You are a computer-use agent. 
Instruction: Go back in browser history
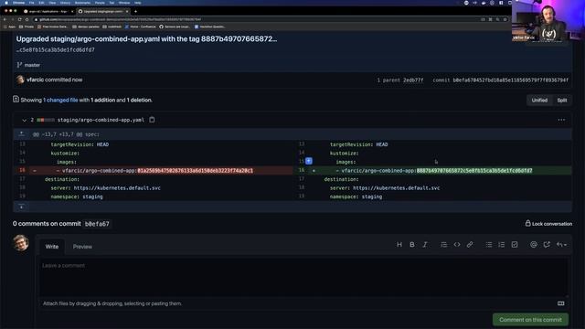point(5,19)
